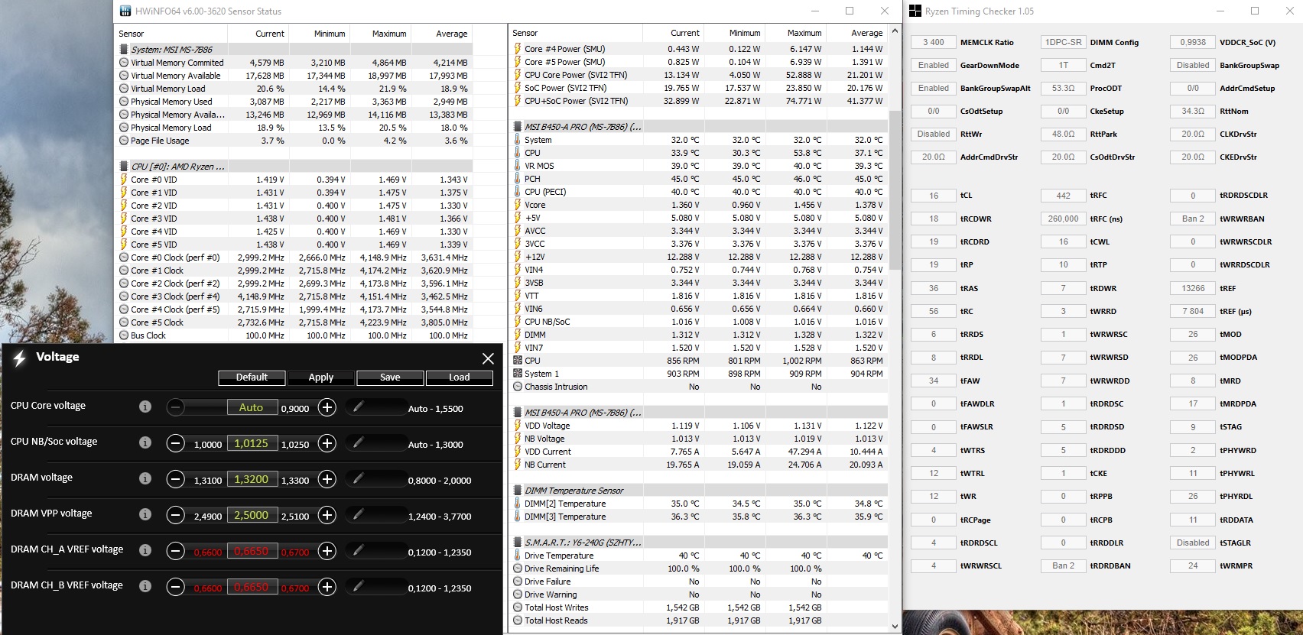Edit CPU NB/Soc voltage with the pencil icon
Screen dimensions: 1303x635
pos(358,443)
